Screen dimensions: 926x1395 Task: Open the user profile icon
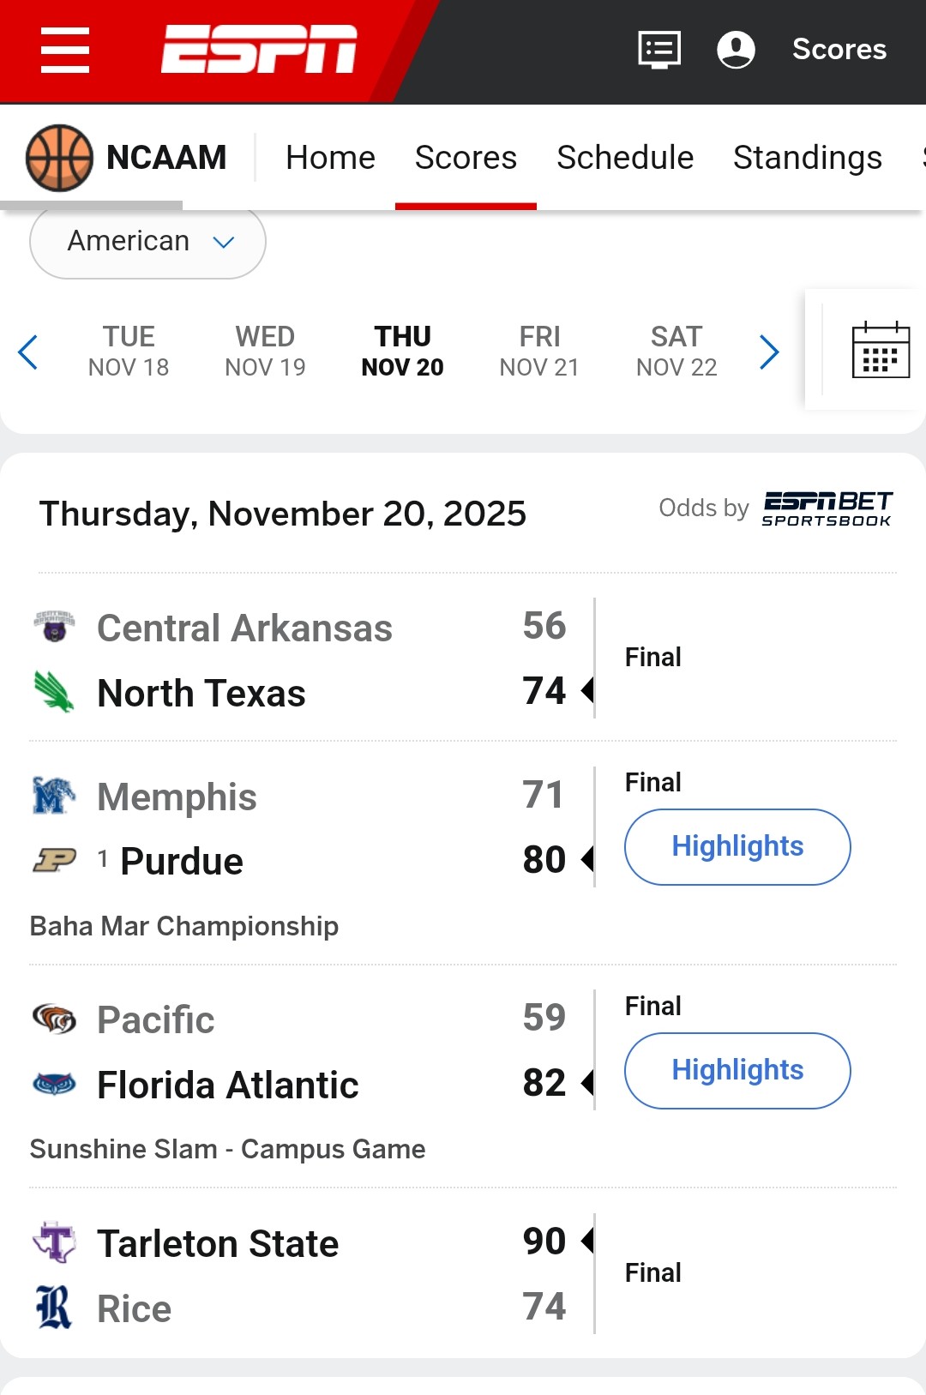[x=736, y=50]
